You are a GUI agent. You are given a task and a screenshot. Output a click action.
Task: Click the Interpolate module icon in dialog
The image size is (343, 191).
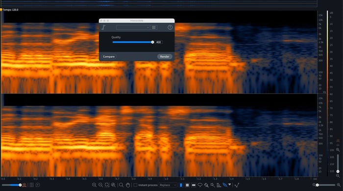pyautogui.click(x=103, y=27)
